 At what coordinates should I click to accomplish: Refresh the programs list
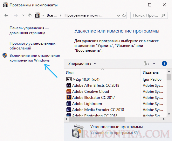click(x=124, y=15)
